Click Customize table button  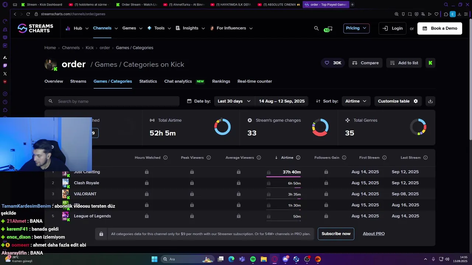point(398,101)
